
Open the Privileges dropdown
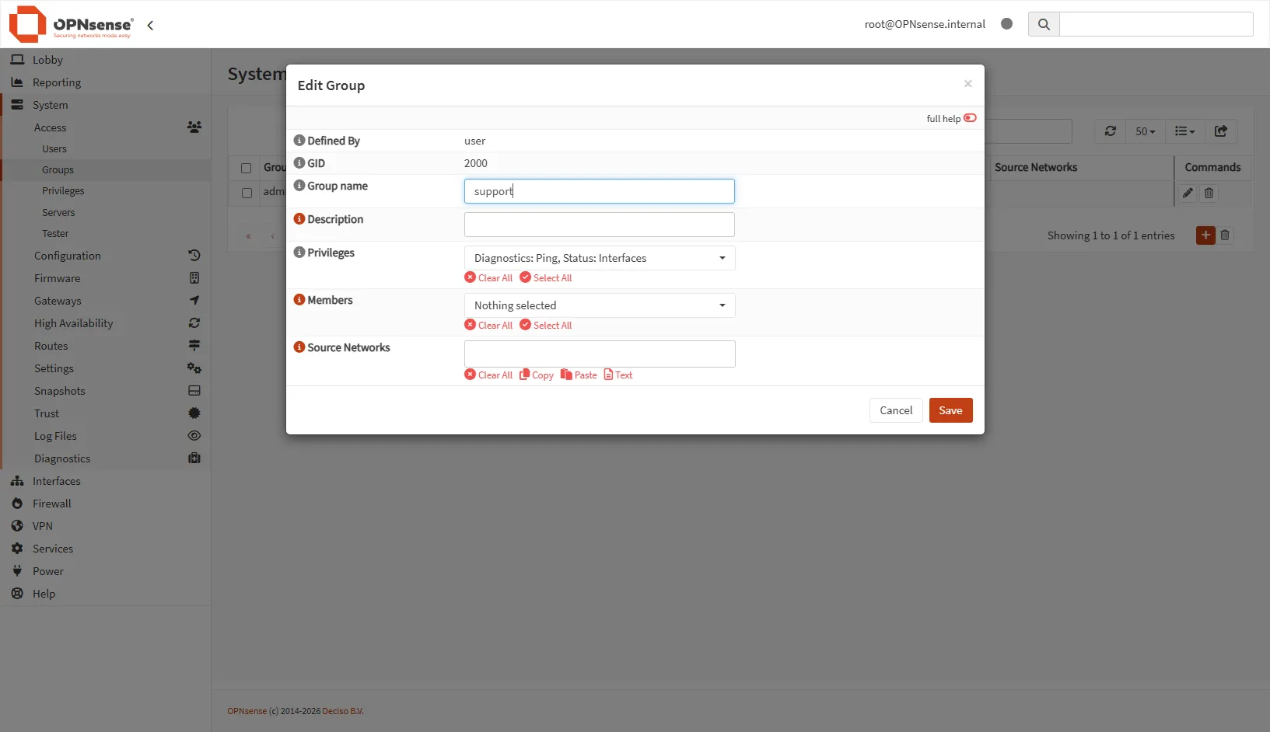(599, 258)
